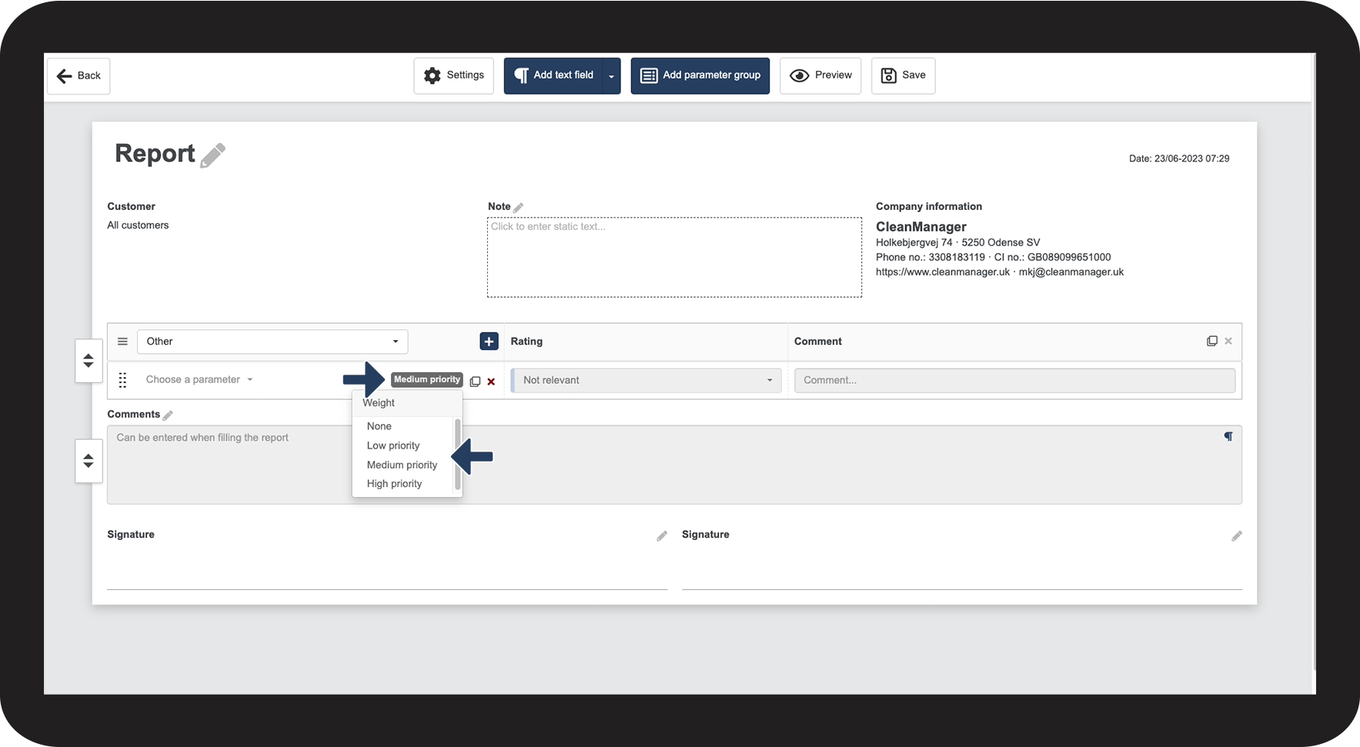Grab the parameter group hamburger handle
The image size is (1360, 747).
(122, 342)
